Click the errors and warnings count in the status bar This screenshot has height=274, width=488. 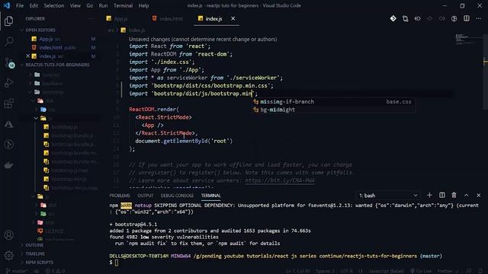(55, 271)
